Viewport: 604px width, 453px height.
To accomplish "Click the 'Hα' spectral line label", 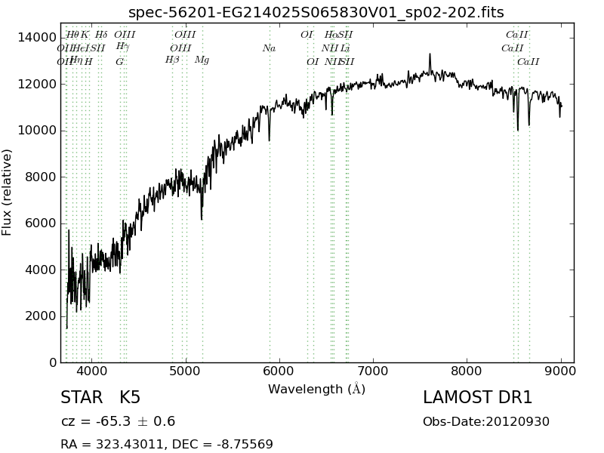I will pyautogui.click(x=331, y=35).
